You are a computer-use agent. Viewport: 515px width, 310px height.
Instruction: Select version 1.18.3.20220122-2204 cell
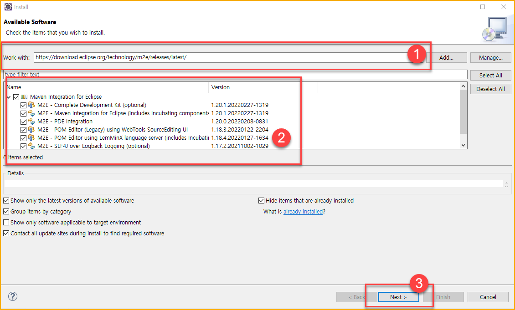(239, 130)
